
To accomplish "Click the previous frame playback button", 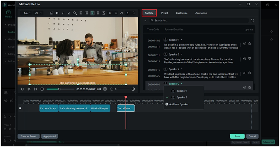I will [22, 89].
